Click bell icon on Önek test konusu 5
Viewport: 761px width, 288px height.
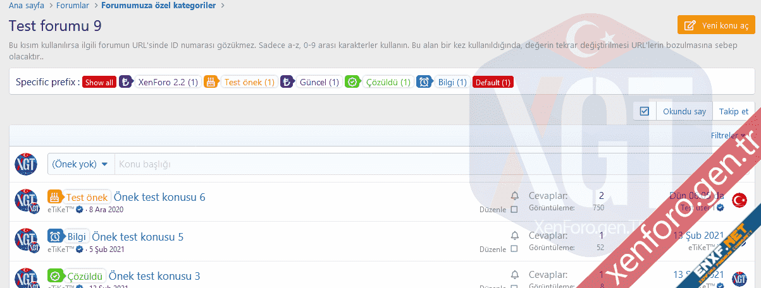[514, 236]
